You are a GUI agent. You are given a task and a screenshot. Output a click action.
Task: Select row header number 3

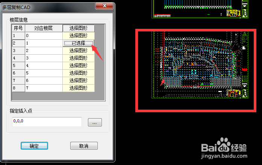click(x=18, y=51)
